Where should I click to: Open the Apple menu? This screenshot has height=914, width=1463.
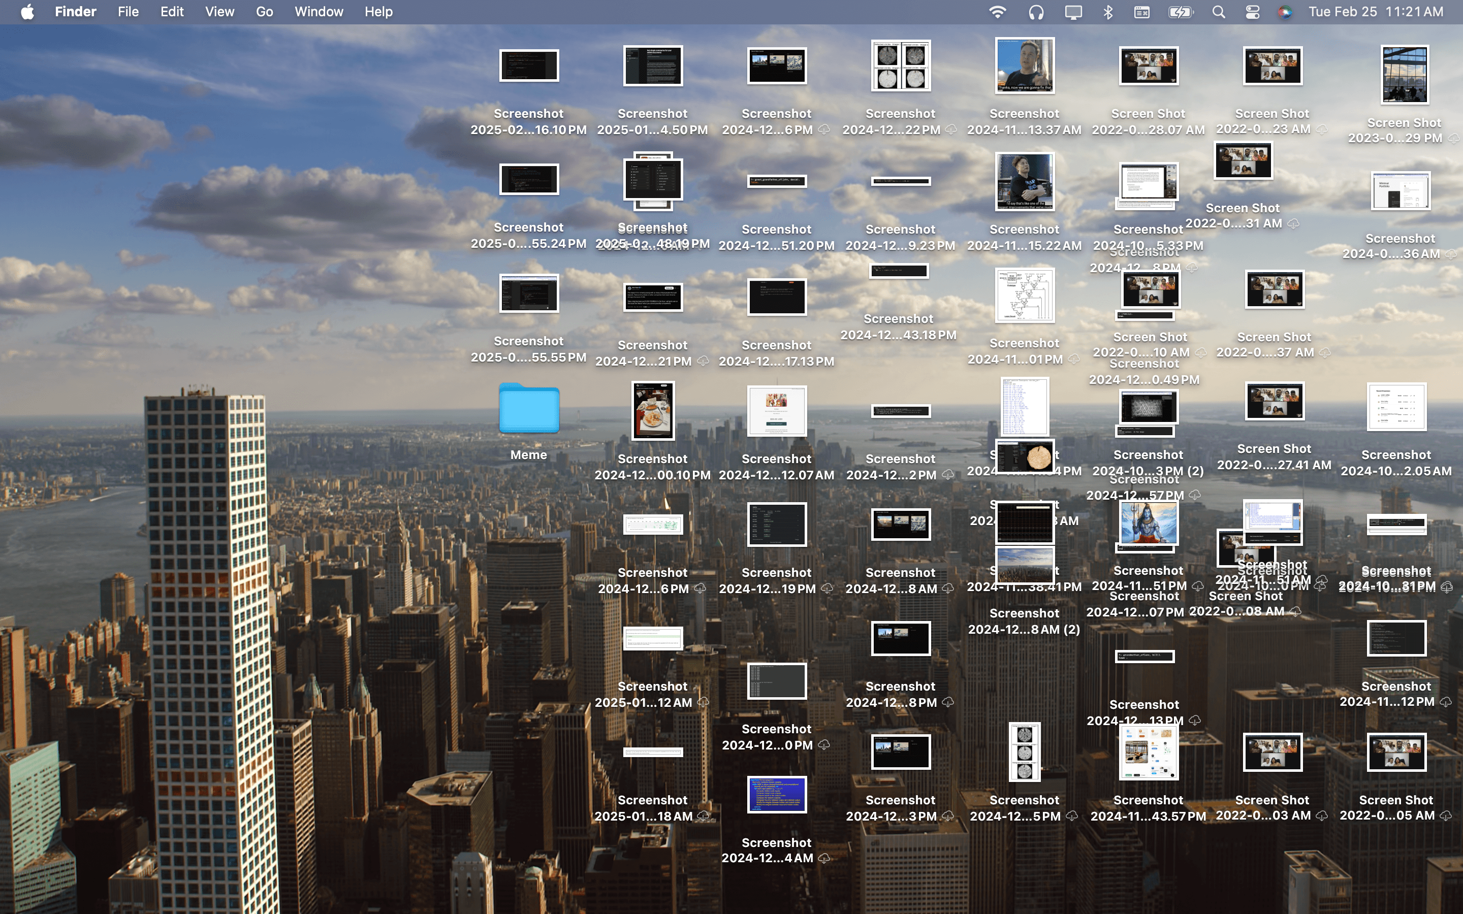coord(26,11)
